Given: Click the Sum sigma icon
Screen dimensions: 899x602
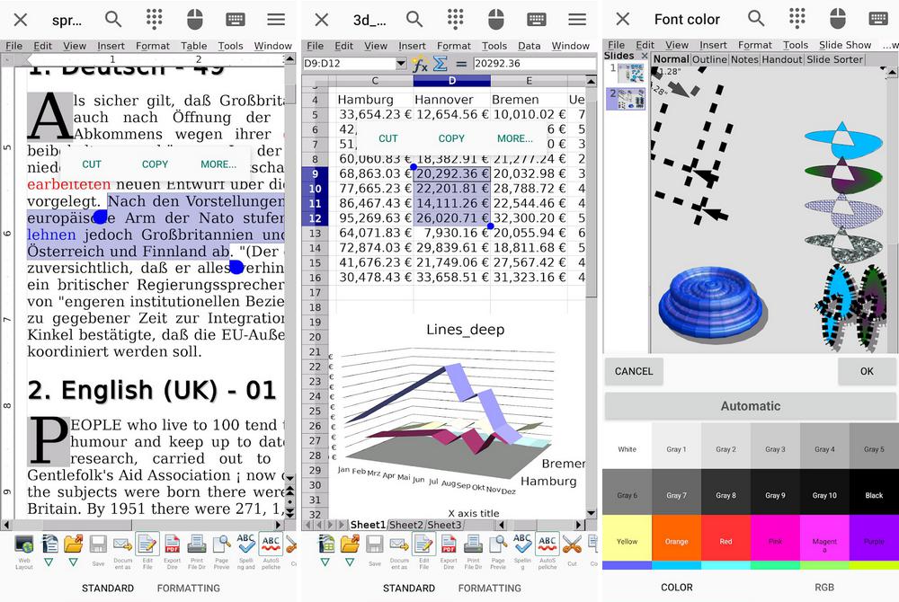Looking at the screenshot, I should 441,64.
